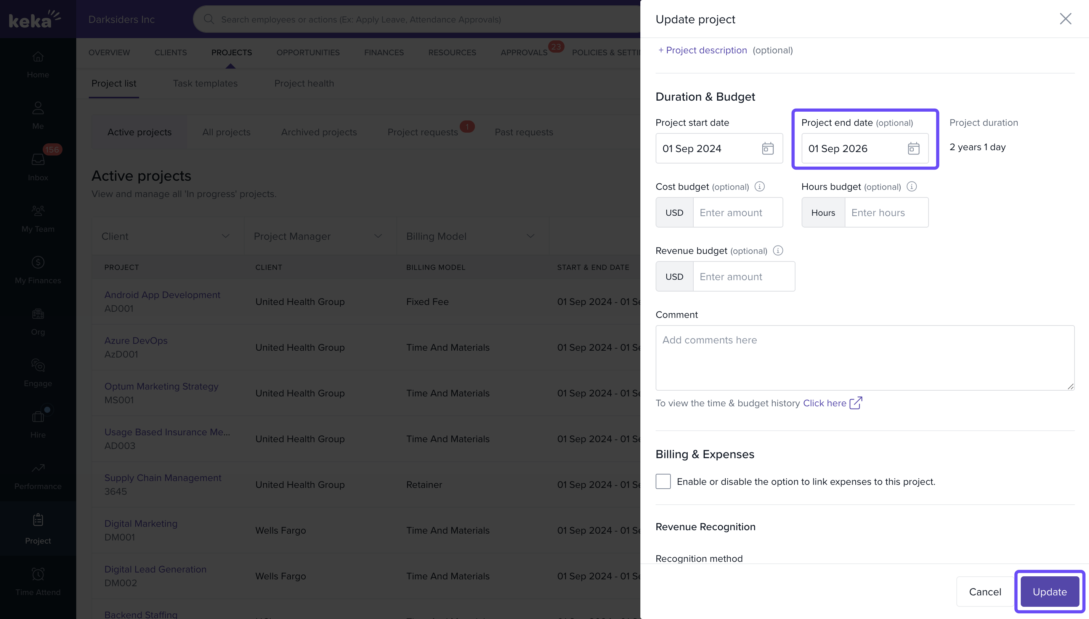Open the project start date calendar icon
The height and width of the screenshot is (619, 1089).
coord(767,148)
